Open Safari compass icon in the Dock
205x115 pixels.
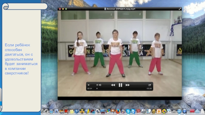(x=51, y=111)
